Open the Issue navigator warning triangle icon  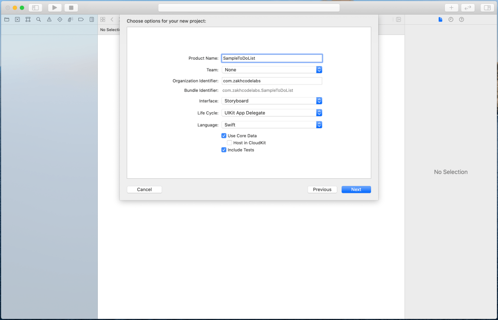[49, 19]
